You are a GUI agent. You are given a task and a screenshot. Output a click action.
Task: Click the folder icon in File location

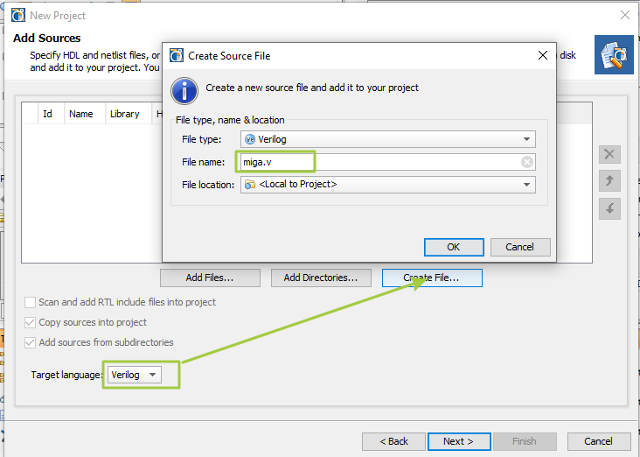[x=250, y=185]
